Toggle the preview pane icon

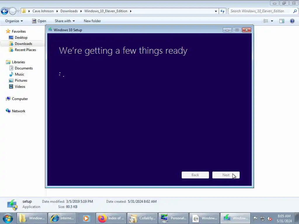[282, 21]
